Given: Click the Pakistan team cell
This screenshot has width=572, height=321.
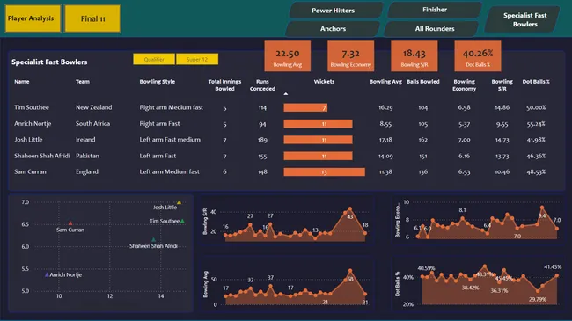Looking at the screenshot, I should pos(87,156).
